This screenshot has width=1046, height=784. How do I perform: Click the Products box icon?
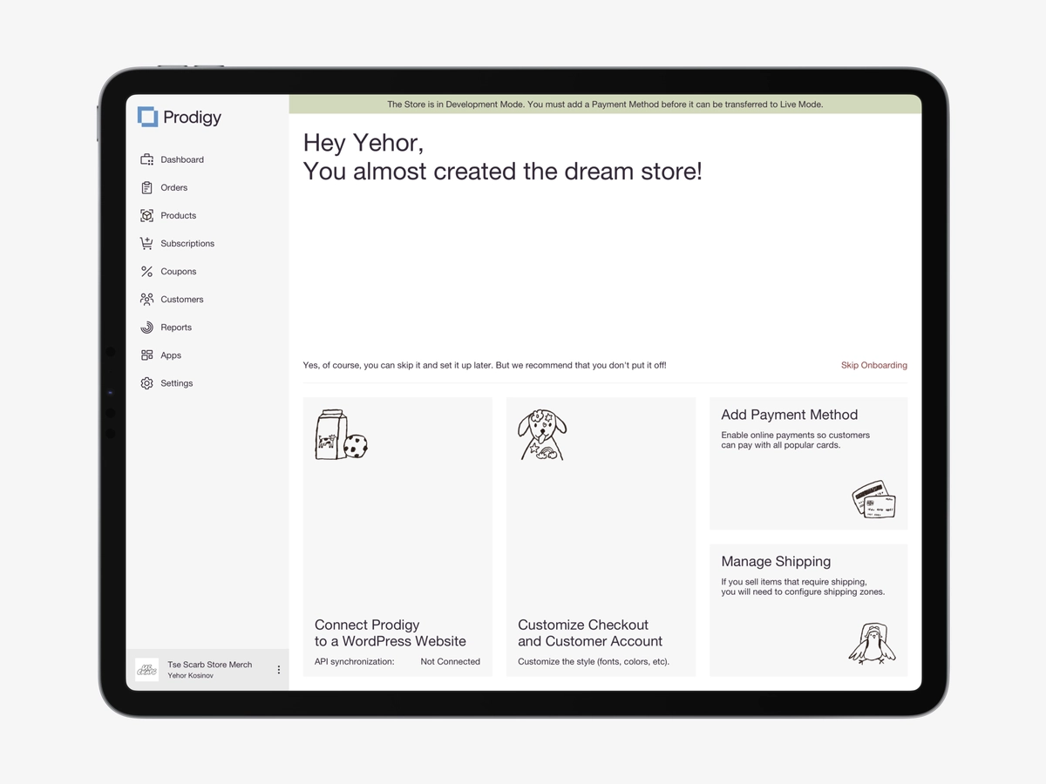[x=146, y=215]
